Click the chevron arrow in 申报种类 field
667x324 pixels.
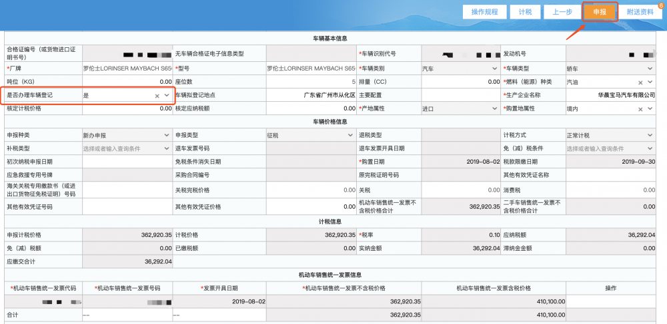166,135
